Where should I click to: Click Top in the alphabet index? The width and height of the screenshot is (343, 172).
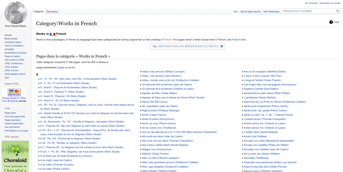(155, 46)
